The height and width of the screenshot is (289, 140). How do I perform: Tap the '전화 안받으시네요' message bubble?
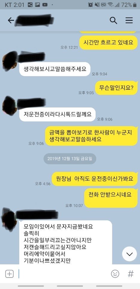pos(111,198)
